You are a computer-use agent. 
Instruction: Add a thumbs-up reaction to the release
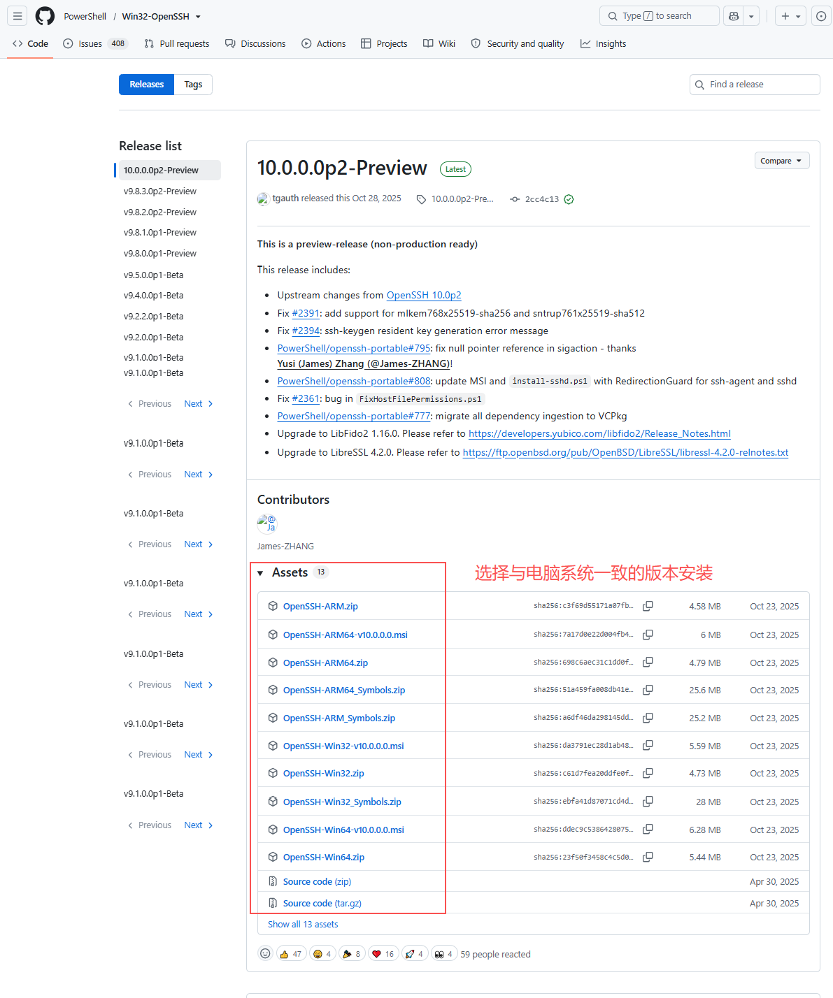tap(290, 954)
